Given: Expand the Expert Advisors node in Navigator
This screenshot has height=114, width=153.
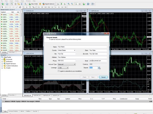Looking at the screenshot, I should click(x=2, y=64).
